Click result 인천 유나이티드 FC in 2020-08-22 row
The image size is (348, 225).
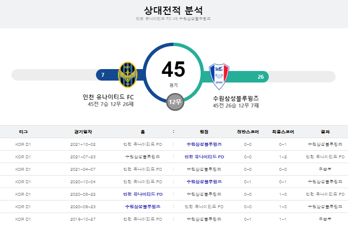pos(325,194)
